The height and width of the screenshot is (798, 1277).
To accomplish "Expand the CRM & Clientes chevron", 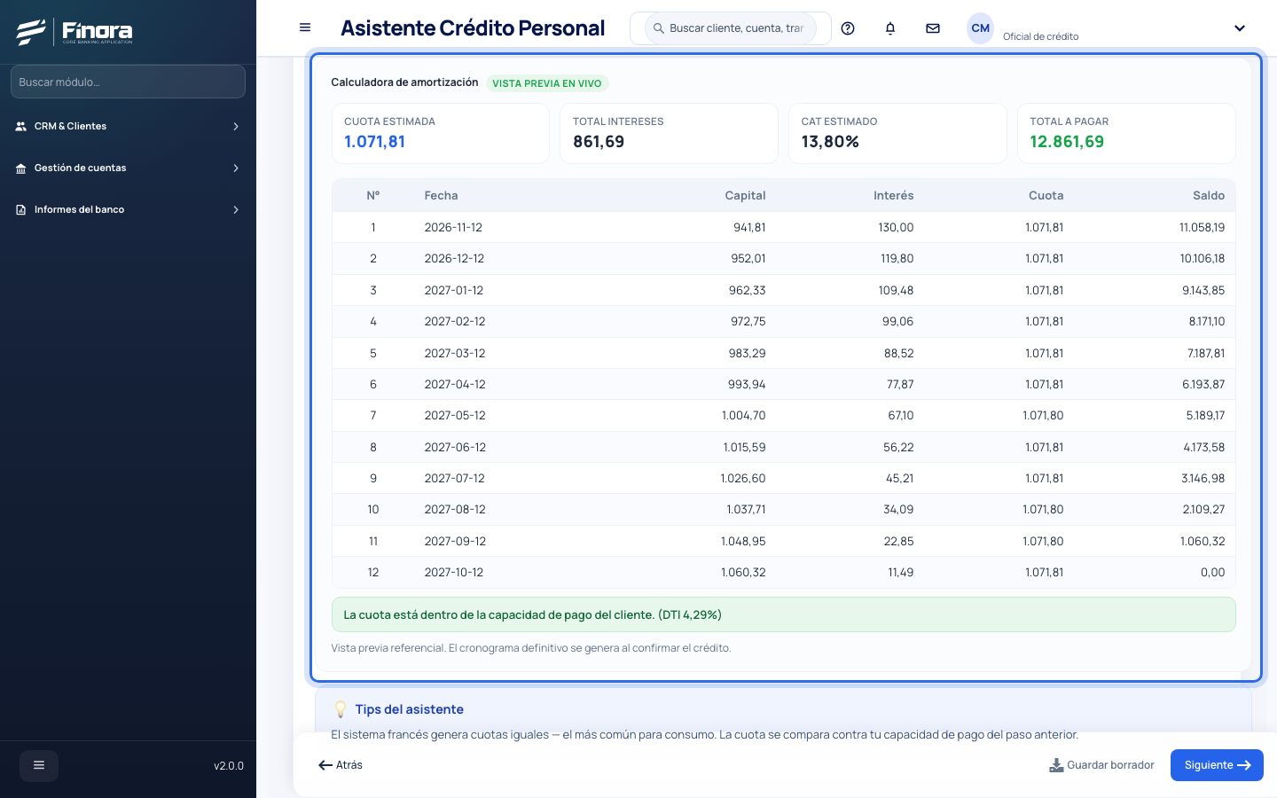I will (236, 127).
